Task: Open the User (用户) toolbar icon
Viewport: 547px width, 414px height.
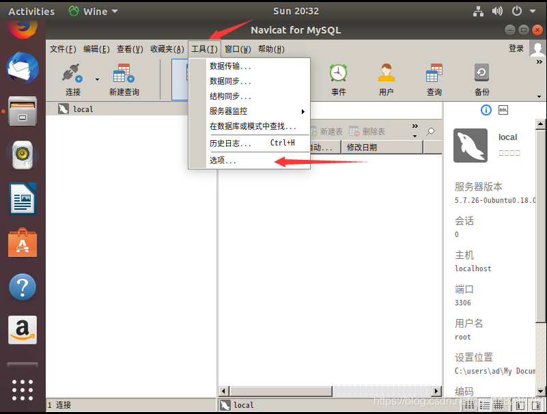Action: tap(387, 79)
